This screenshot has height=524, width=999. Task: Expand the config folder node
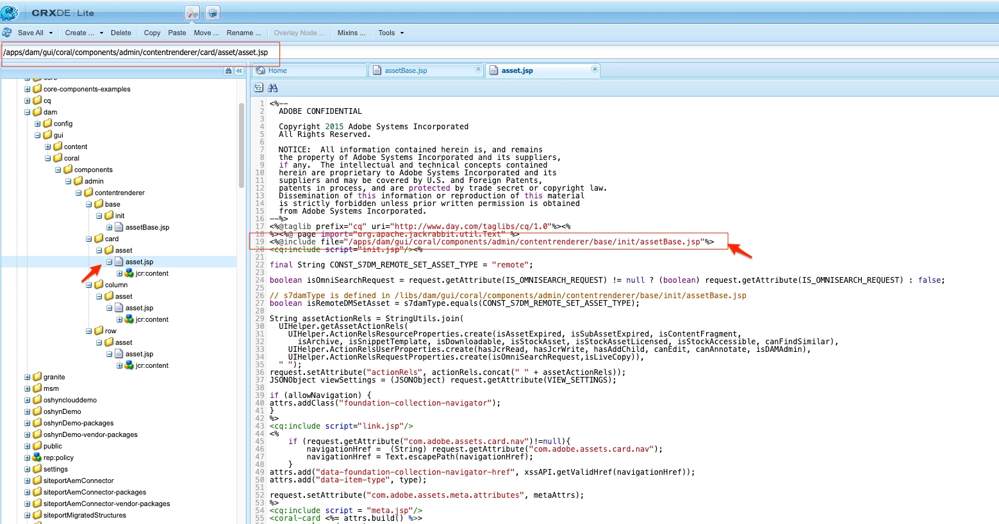38,123
